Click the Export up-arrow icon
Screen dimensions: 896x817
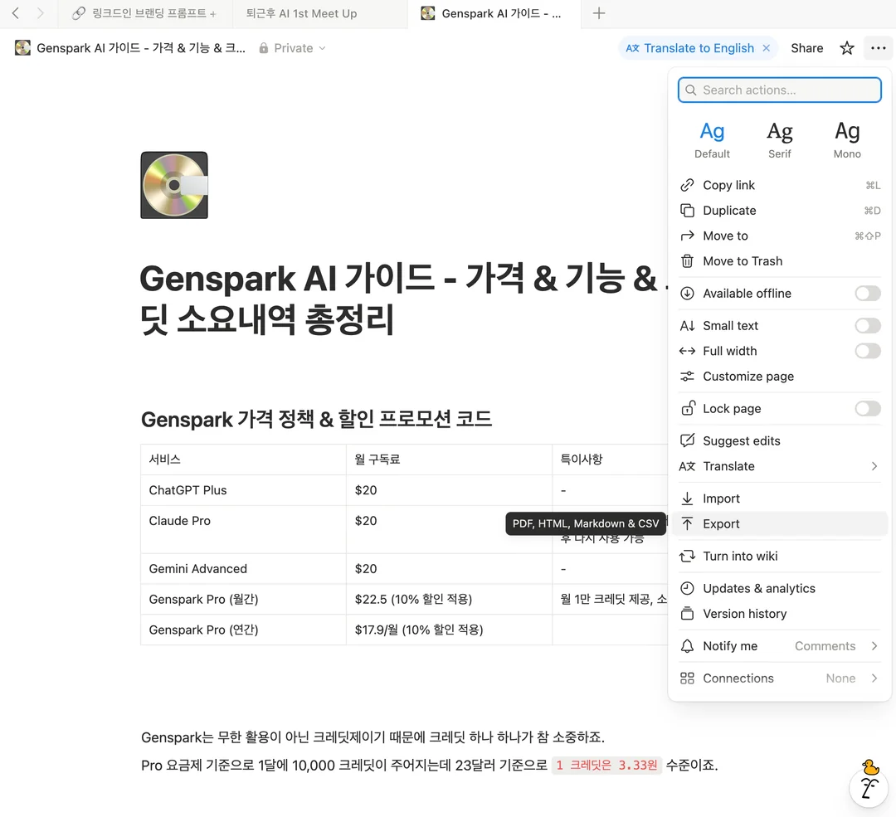point(687,524)
